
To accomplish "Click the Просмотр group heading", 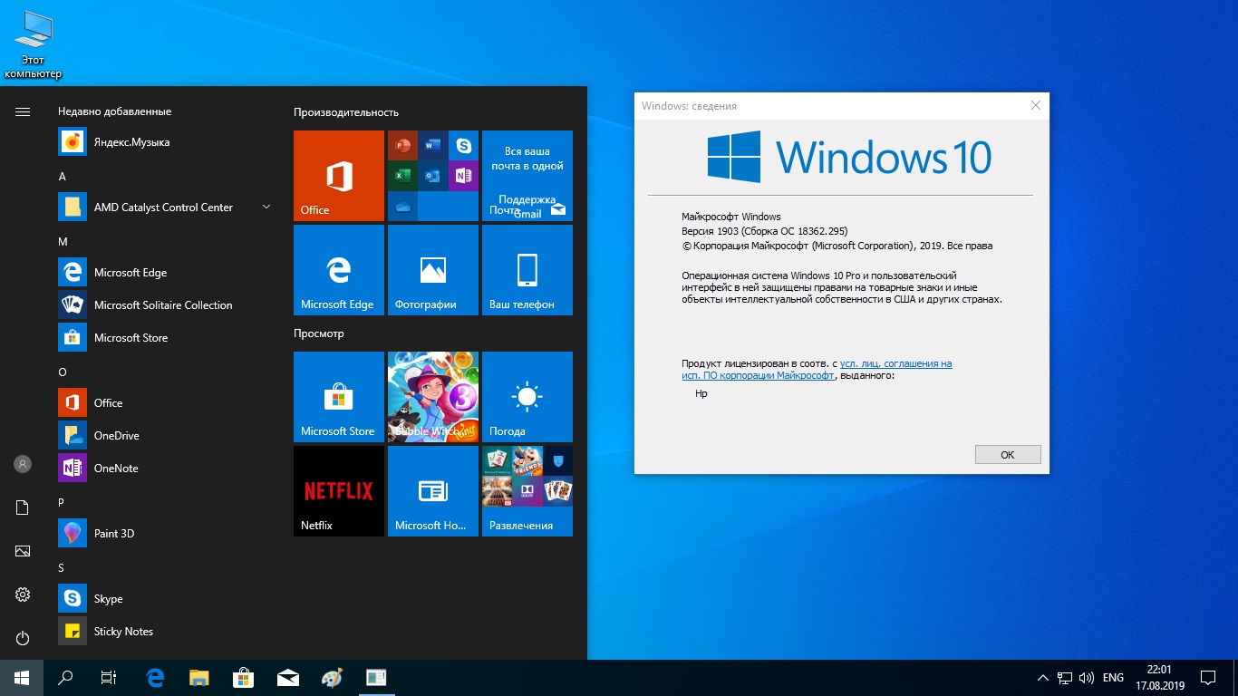I will tap(319, 333).
